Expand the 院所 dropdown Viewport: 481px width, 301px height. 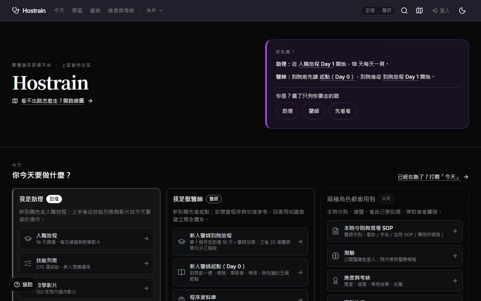coord(154,11)
